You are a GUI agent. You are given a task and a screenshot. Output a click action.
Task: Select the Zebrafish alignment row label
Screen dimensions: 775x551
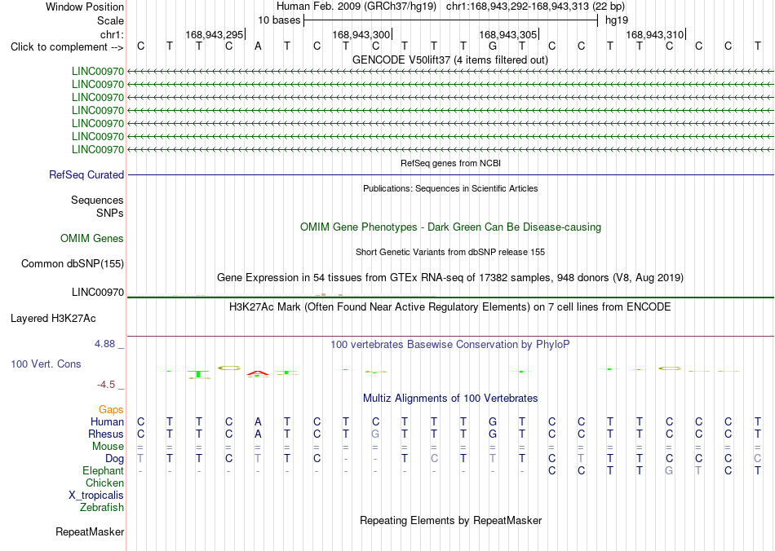point(102,507)
